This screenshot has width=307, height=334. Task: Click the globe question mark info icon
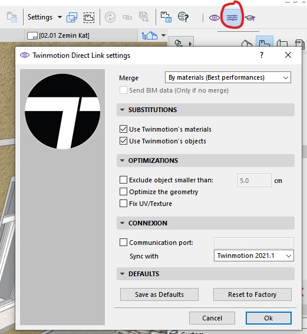coord(183,17)
